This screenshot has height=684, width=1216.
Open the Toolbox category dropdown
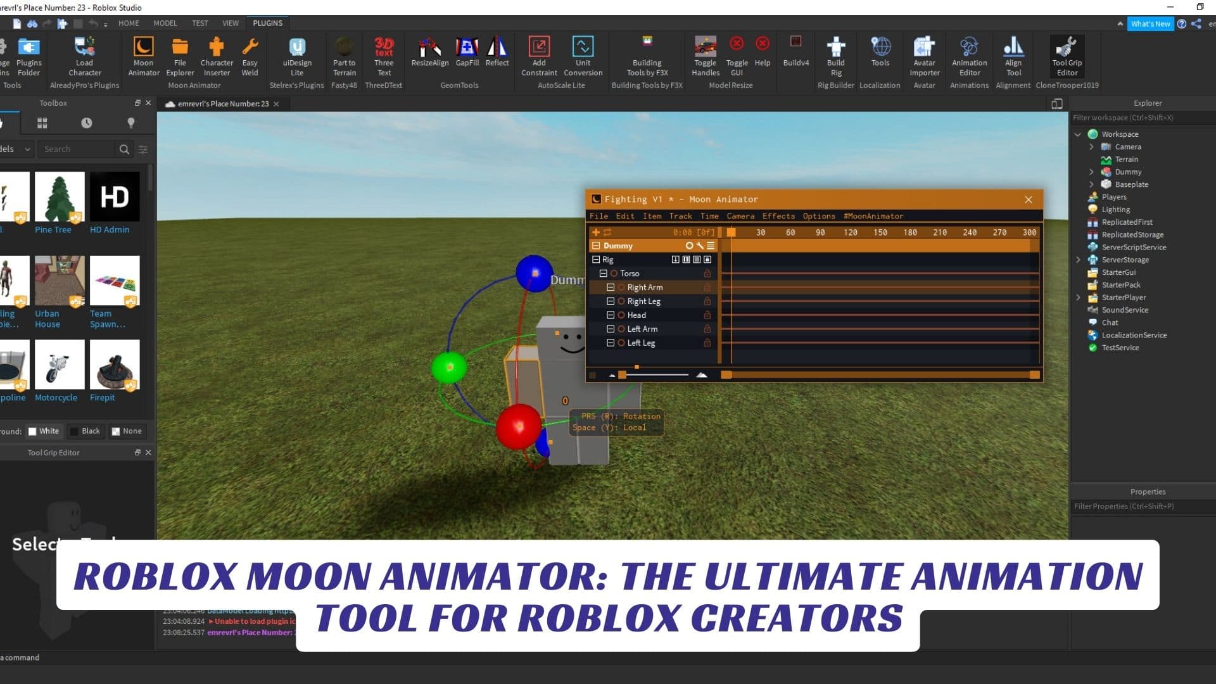pos(15,149)
